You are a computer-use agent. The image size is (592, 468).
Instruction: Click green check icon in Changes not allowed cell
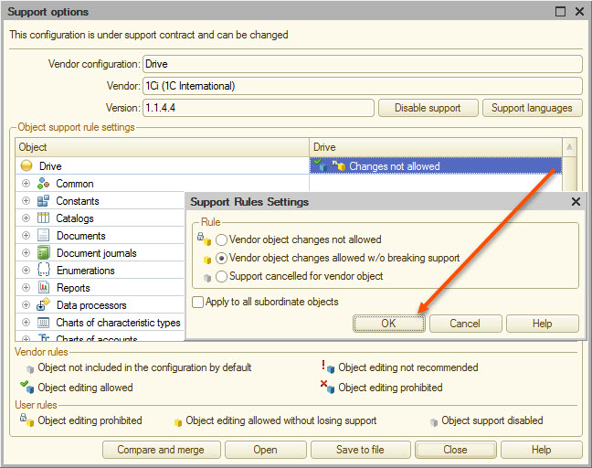321,165
